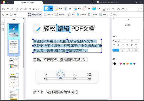Zoom in with the plus circle icon
Viewport: 144px width, 101px height.
click(113, 9)
